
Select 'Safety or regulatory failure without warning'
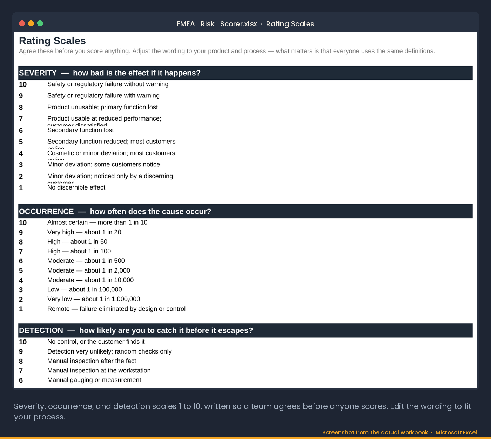pyautogui.click(x=108, y=84)
